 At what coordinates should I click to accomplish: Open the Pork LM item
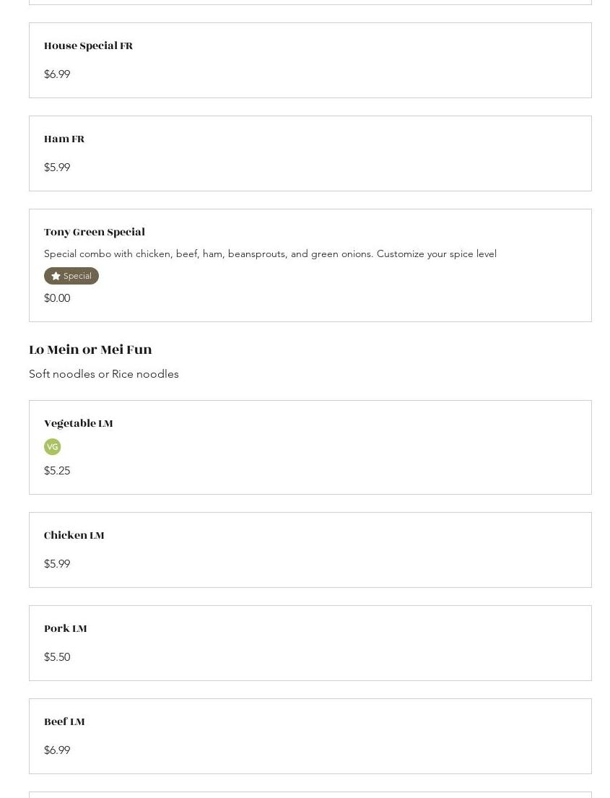coord(66,629)
